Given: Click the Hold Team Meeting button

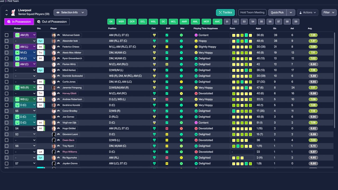Looking at the screenshot, I should coord(252,12).
